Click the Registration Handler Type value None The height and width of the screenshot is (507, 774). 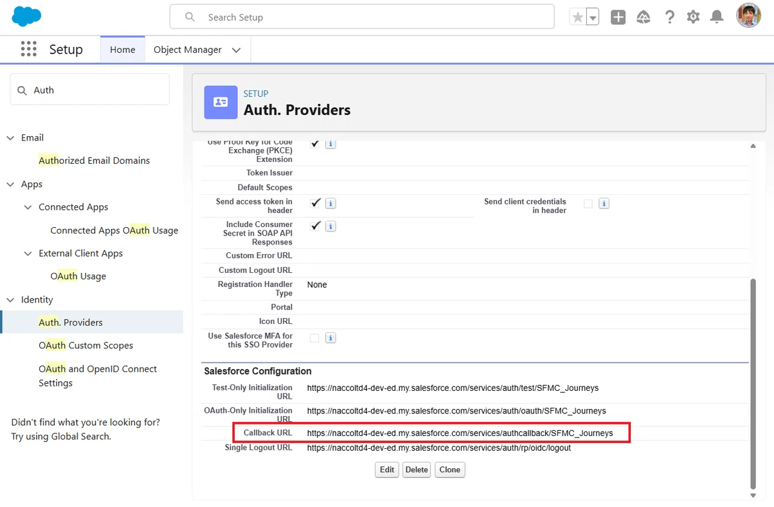pyautogui.click(x=317, y=284)
